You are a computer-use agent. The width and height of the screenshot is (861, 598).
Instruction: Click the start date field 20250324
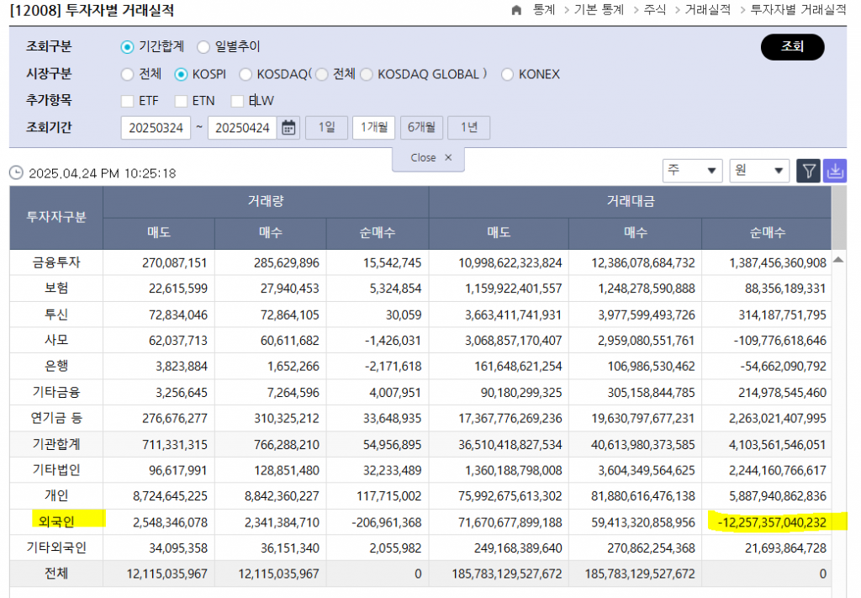(x=156, y=128)
